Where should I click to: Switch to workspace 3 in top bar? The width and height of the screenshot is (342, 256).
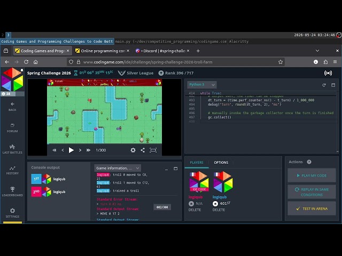click(x=8, y=35)
